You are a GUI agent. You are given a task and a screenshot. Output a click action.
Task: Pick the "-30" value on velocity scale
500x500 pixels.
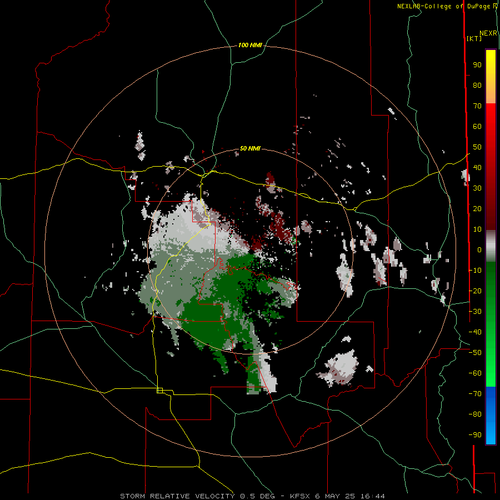pyautogui.click(x=475, y=312)
